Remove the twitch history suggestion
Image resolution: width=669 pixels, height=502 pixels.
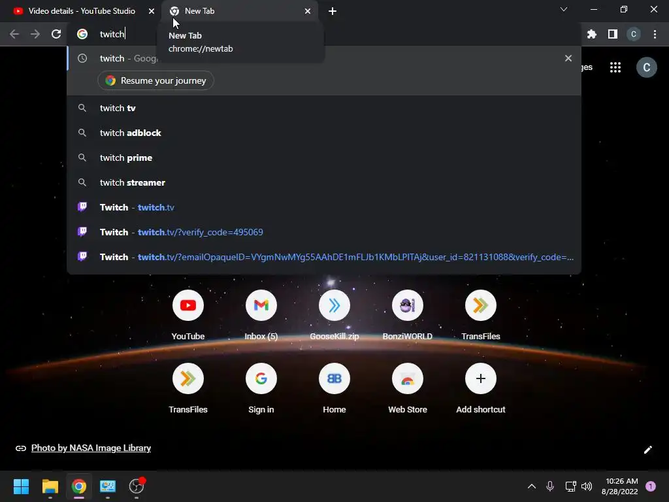(568, 58)
